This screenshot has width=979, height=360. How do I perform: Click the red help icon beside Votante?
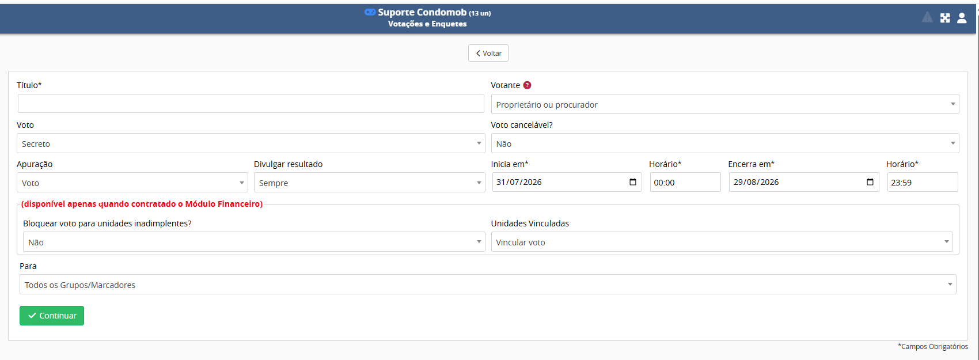[x=527, y=85]
